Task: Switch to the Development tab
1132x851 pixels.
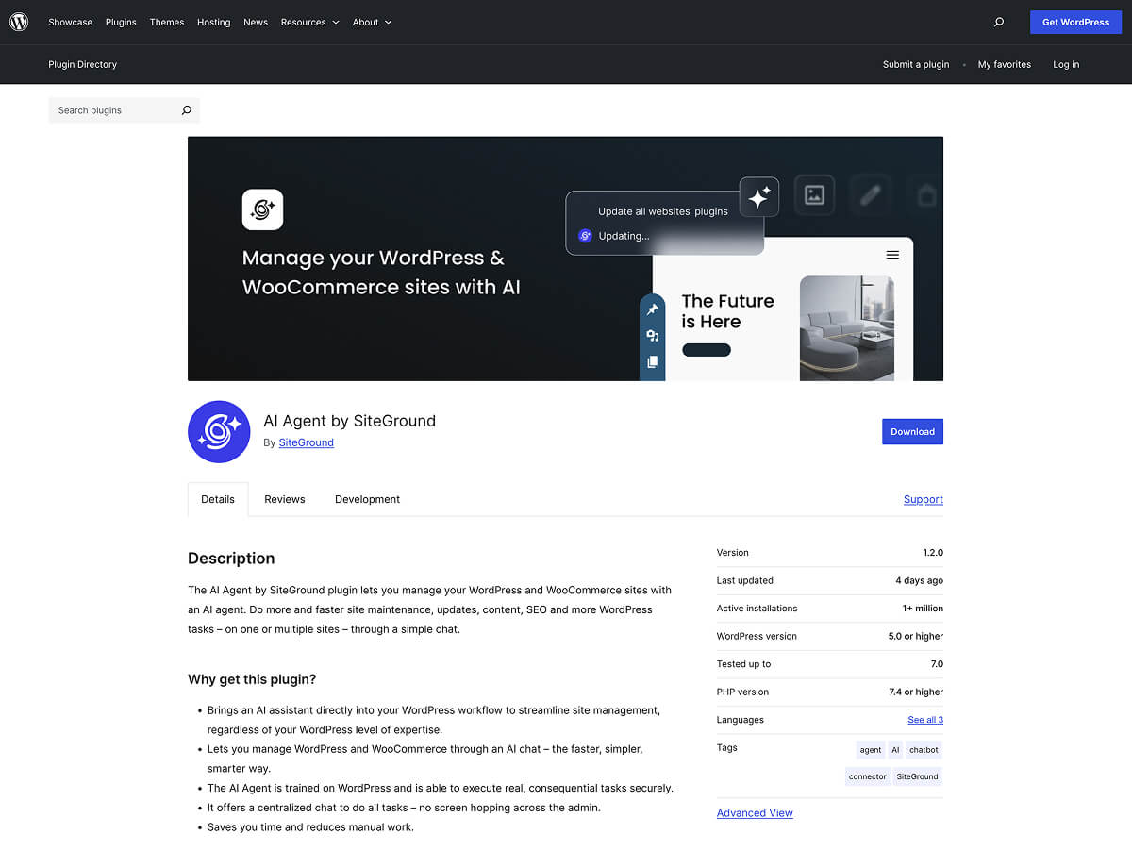Action: 367,499
